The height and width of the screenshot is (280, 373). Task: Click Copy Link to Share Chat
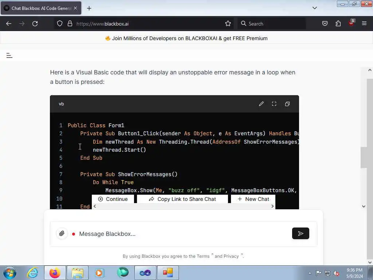pyautogui.click(x=182, y=199)
